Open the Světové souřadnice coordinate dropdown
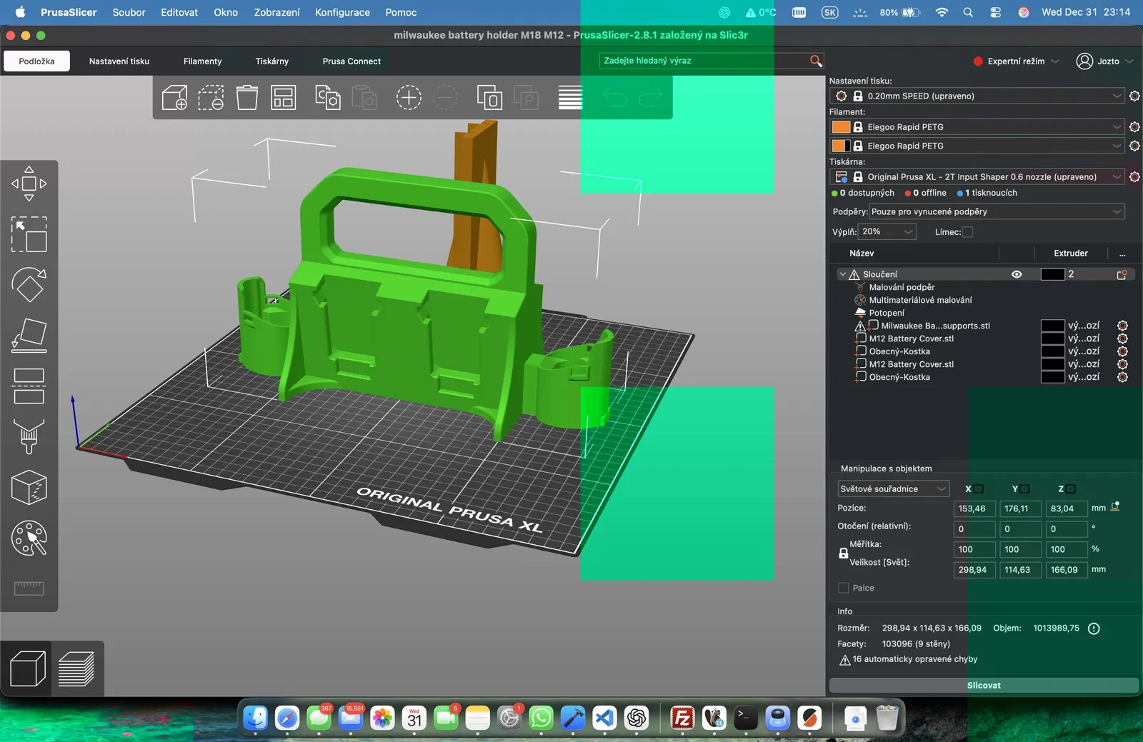Image resolution: width=1143 pixels, height=742 pixels. 892,489
